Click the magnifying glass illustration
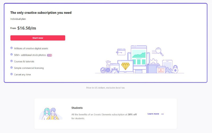This screenshot has width=212, height=133. (x=159, y=52)
